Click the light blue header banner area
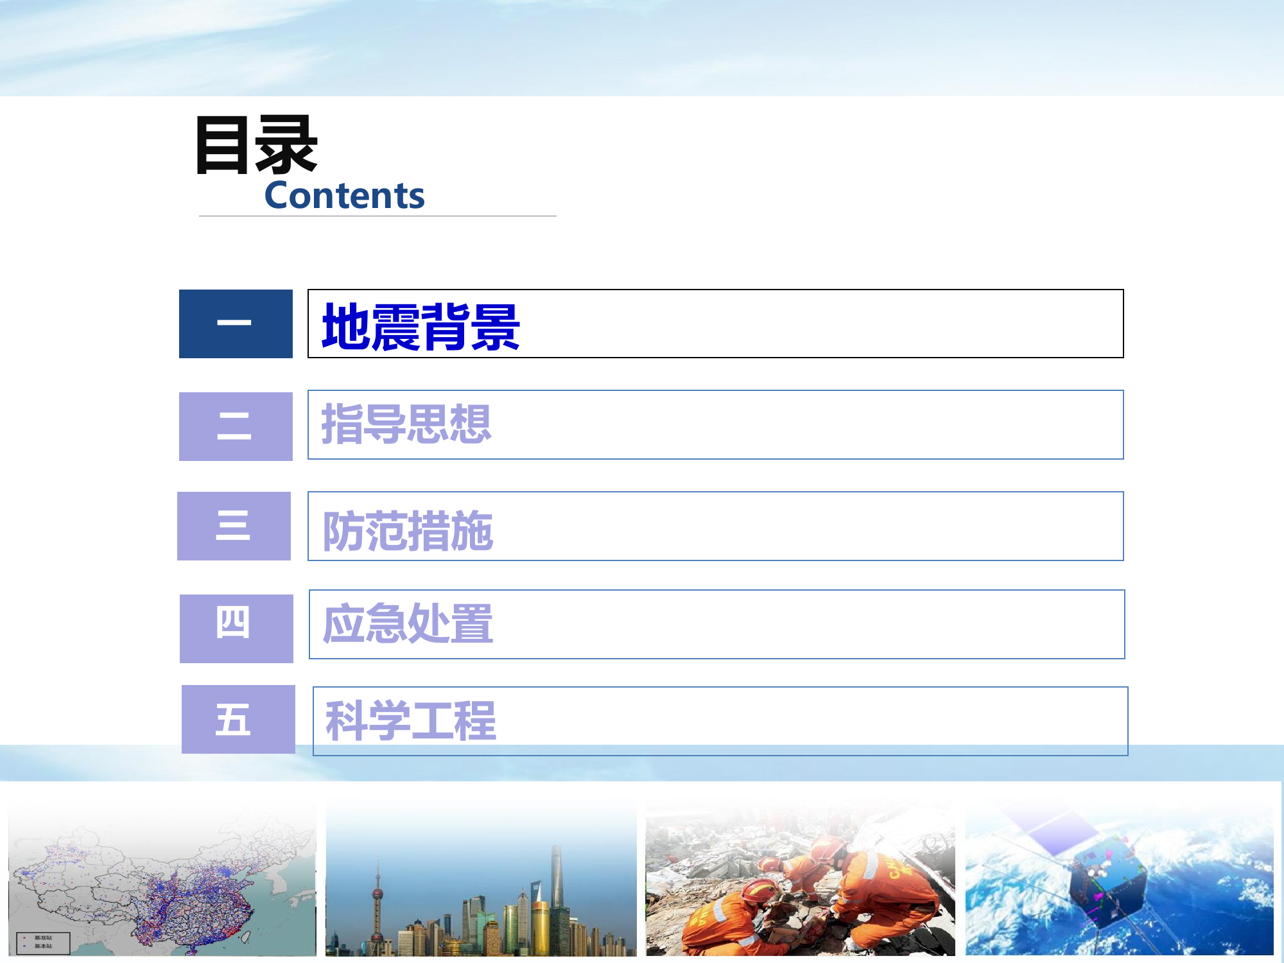This screenshot has width=1284, height=963. [x=642, y=45]
